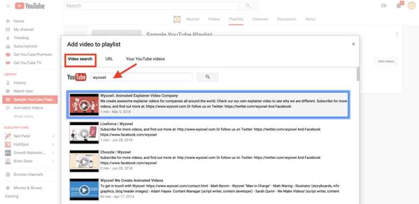Select Wyzowl: Animated Explainer Video Company thumbnail

coord(84,105)
